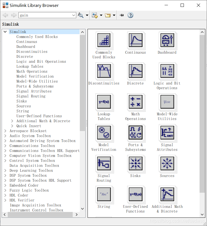207x226 pixels.
Task: Select Image Acquisition Toolbox in the tree
Action: coord(36,205)
